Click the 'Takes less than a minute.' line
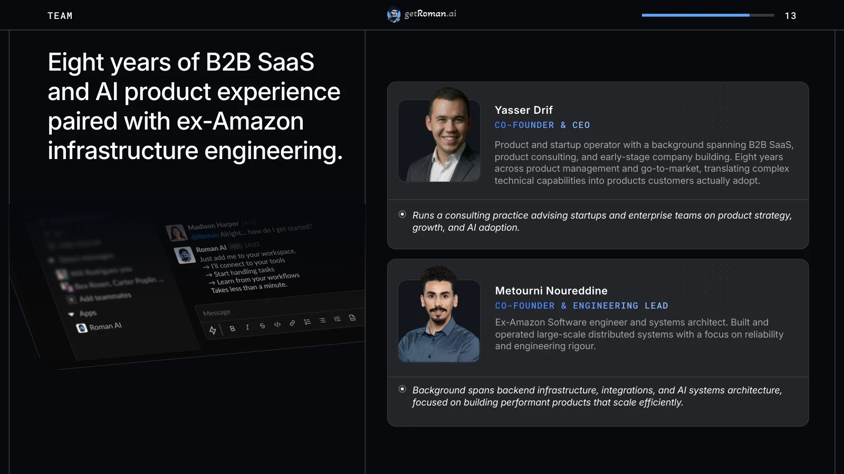Screen dimensions: 844x474 coord(249,288)
